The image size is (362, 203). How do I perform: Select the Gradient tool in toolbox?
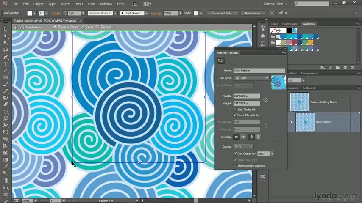click(x=6, y=159)
